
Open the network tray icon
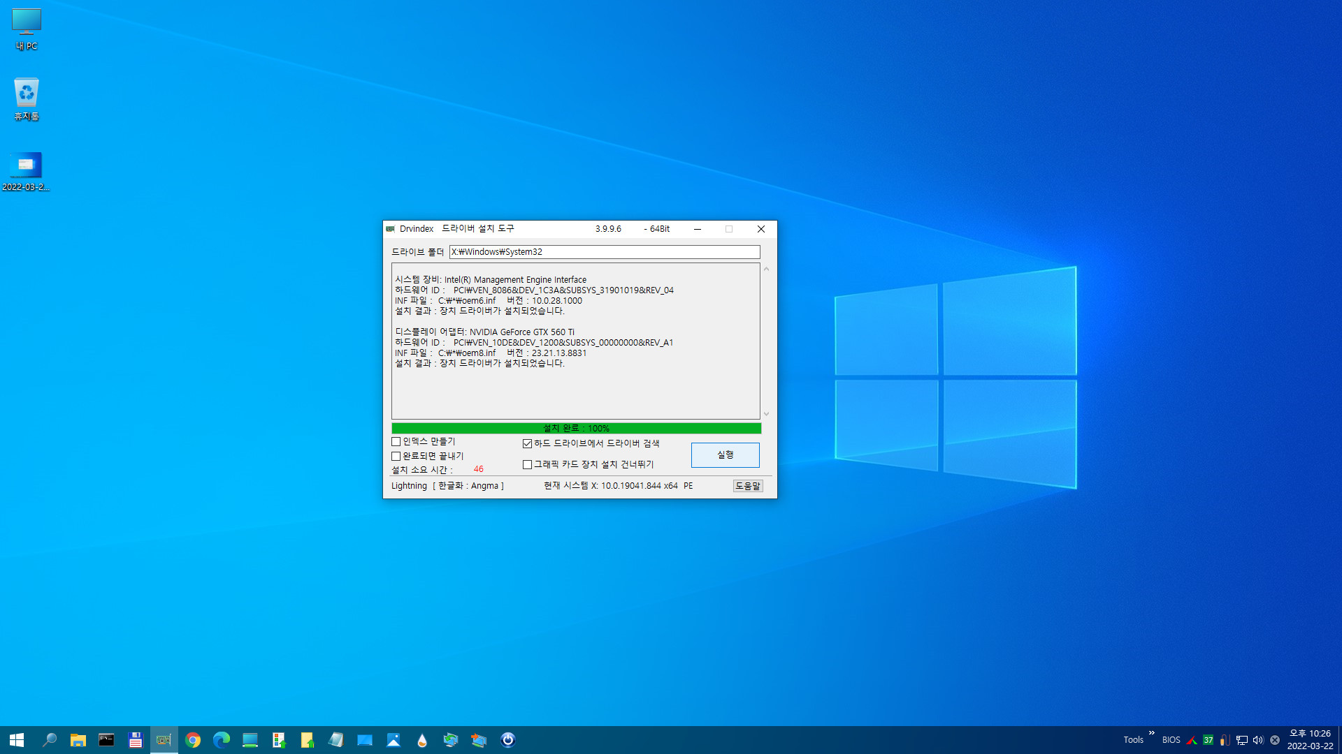(x=1242, y=740)
